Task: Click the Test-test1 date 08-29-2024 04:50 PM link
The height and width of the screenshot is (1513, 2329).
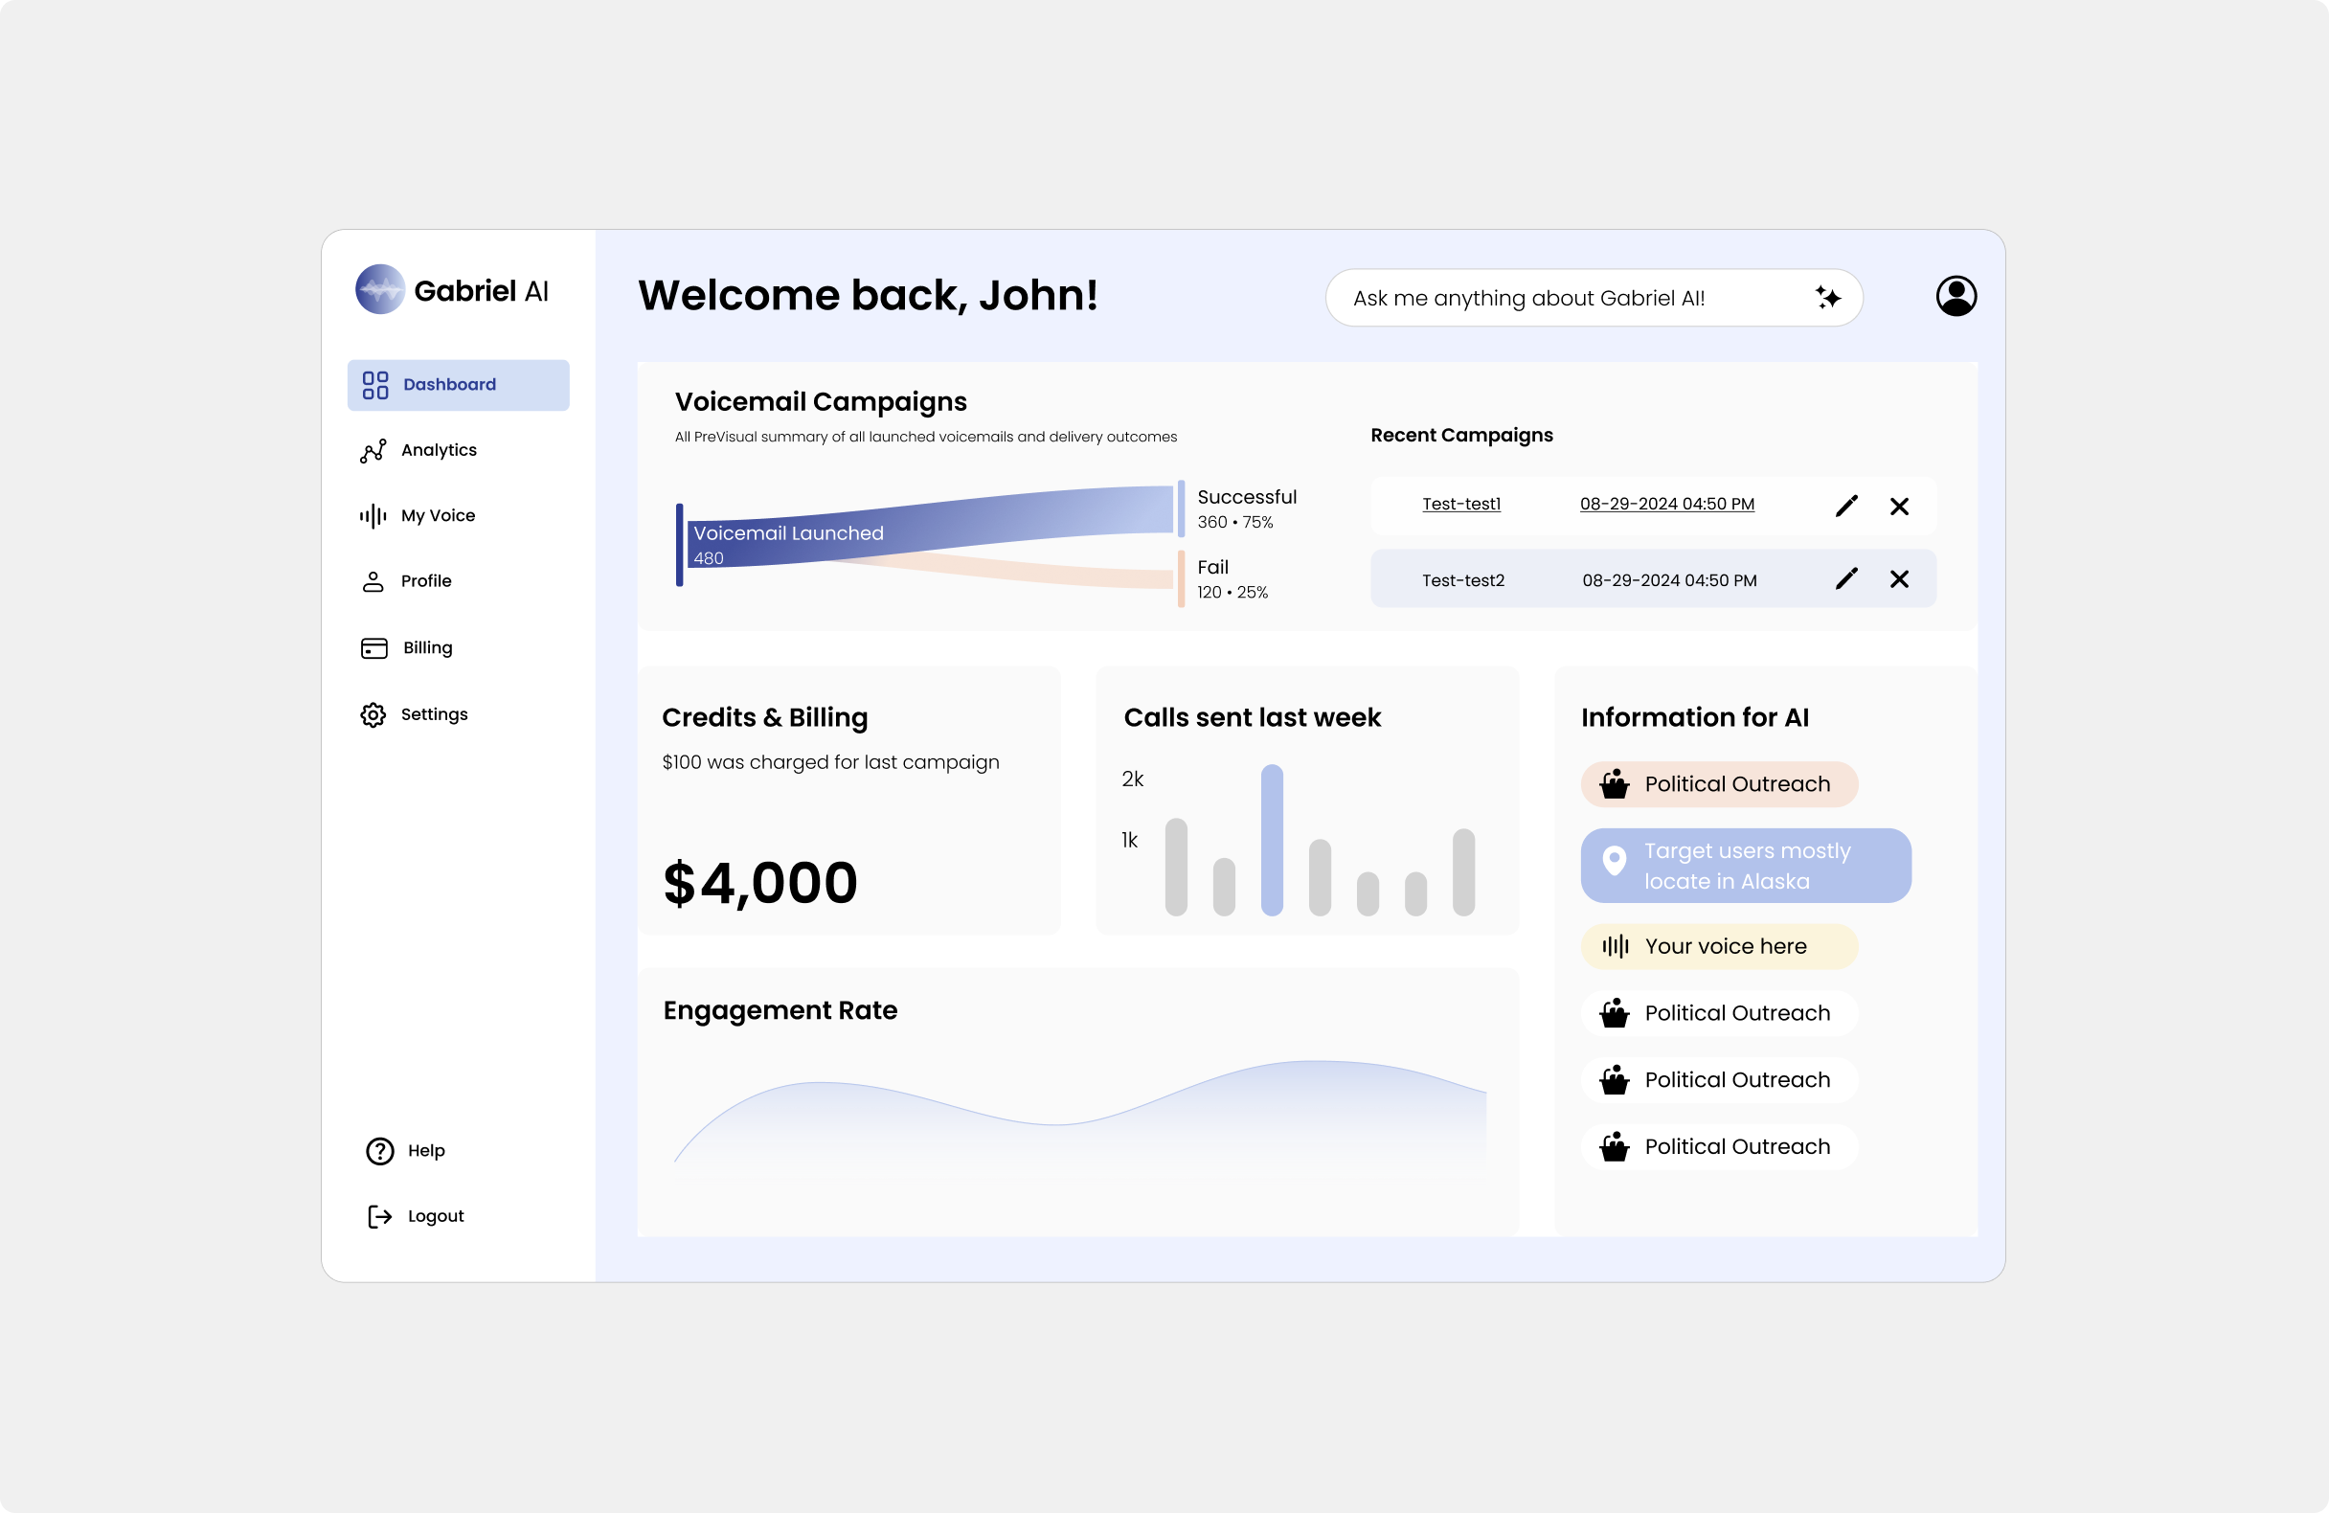Action: tap(1666, 504)
